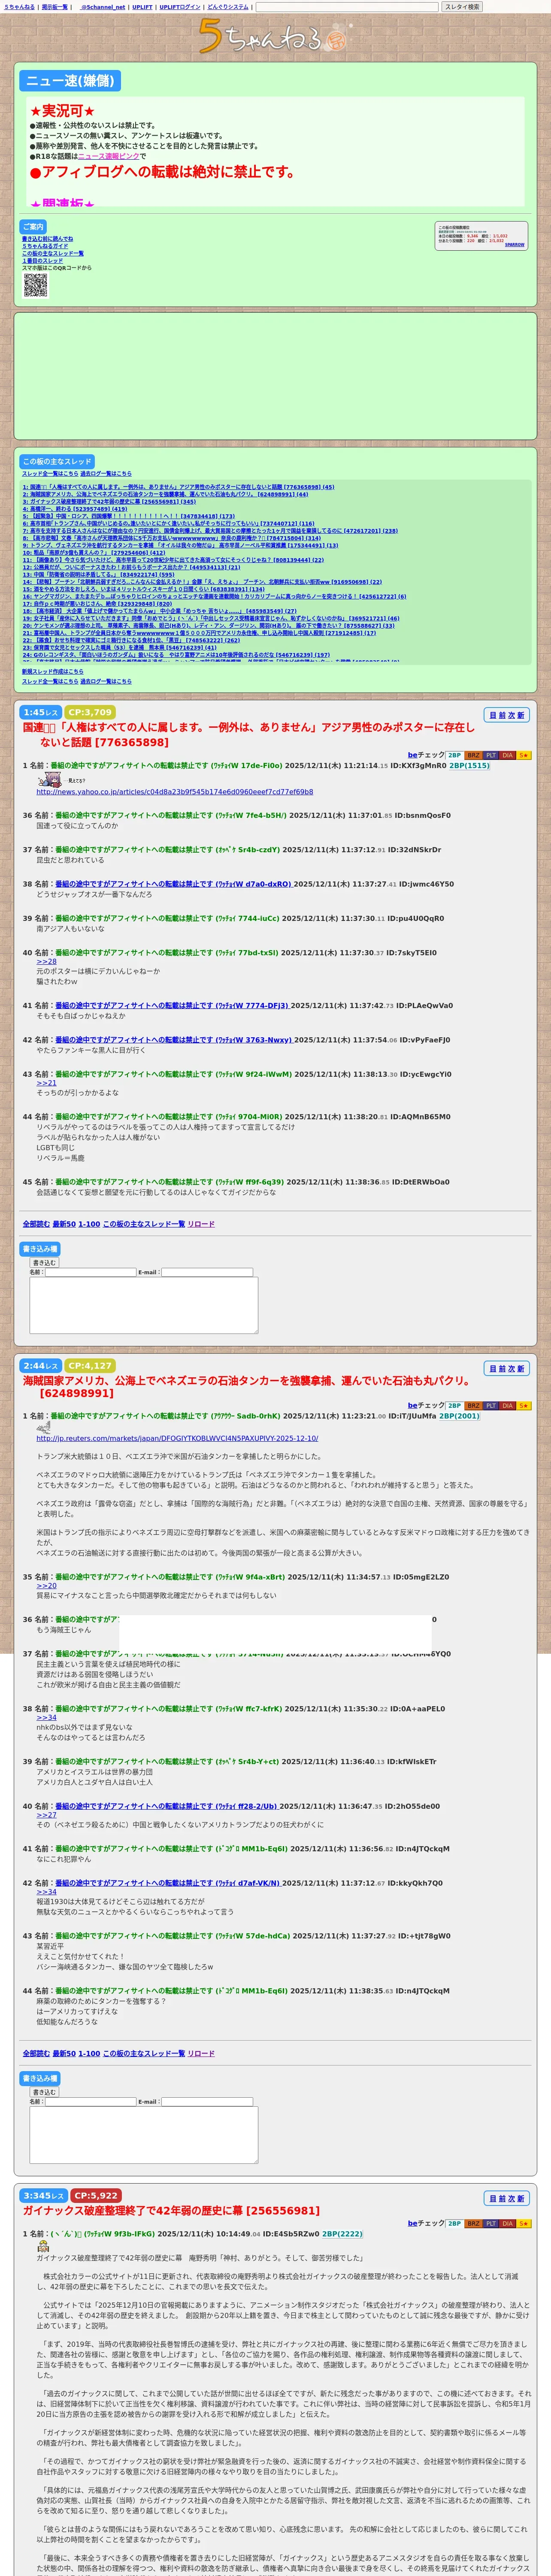The height and width of the screenshot is (2576, 551).
Task: Click PLT badge in the タンカー thread header
Action: click(x=491, y=1405)
